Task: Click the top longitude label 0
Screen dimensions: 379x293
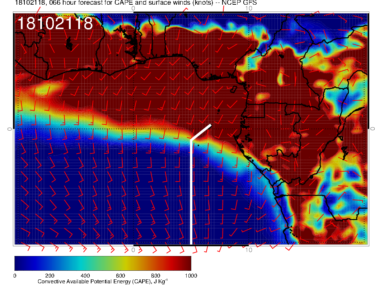Action: pos(133,8)
